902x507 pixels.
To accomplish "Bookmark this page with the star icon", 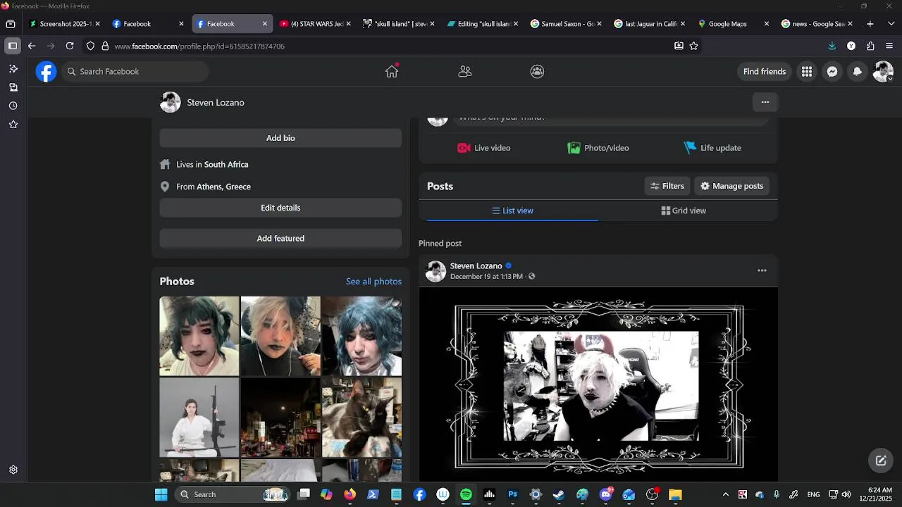I will (x=694, y=46).
